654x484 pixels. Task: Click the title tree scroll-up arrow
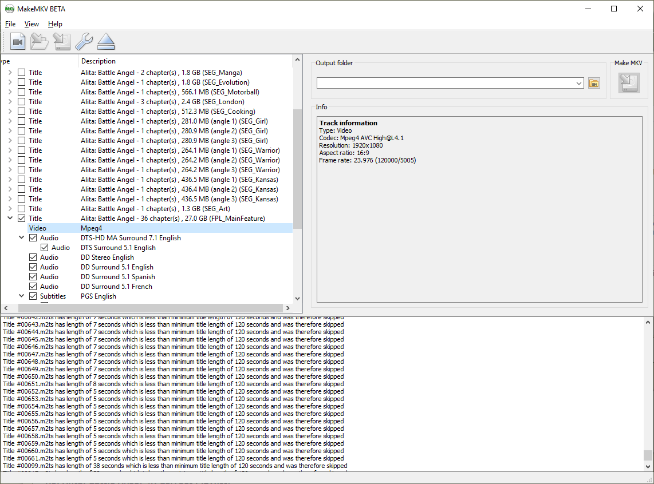point(297,59)
